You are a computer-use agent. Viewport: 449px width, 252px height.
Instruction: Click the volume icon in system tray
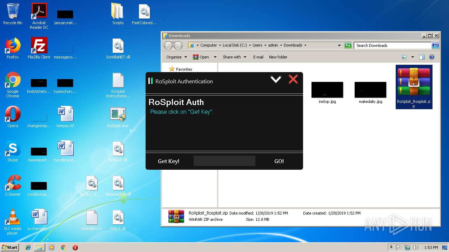point(416,247)
